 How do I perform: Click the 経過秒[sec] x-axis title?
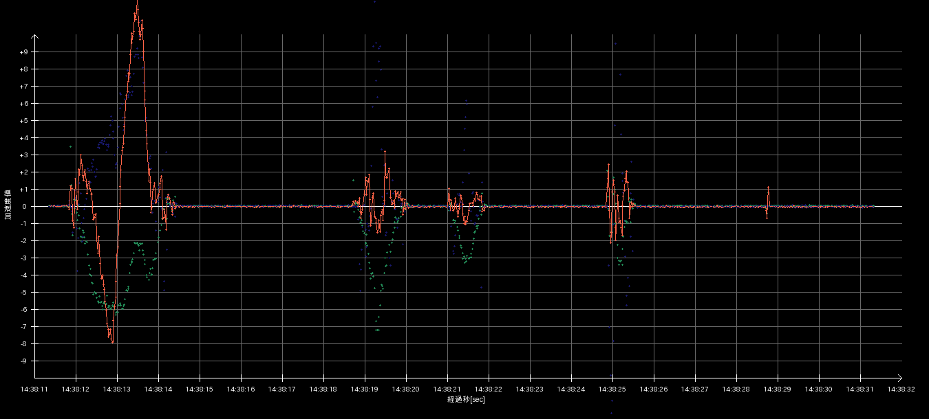466,400
